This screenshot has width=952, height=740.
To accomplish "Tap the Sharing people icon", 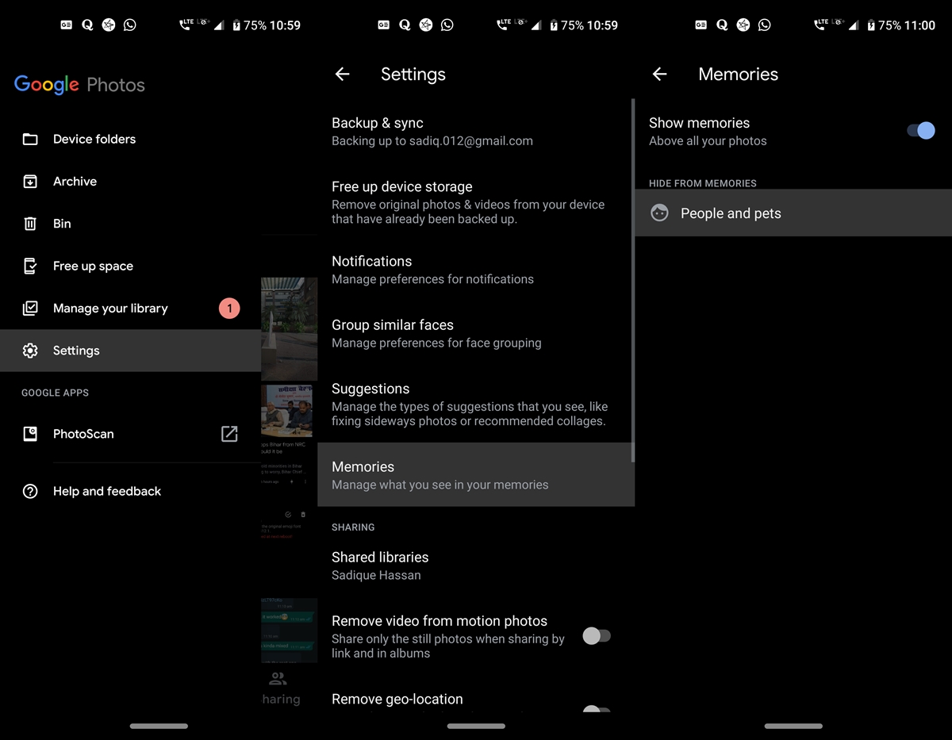I will [278, 679].
